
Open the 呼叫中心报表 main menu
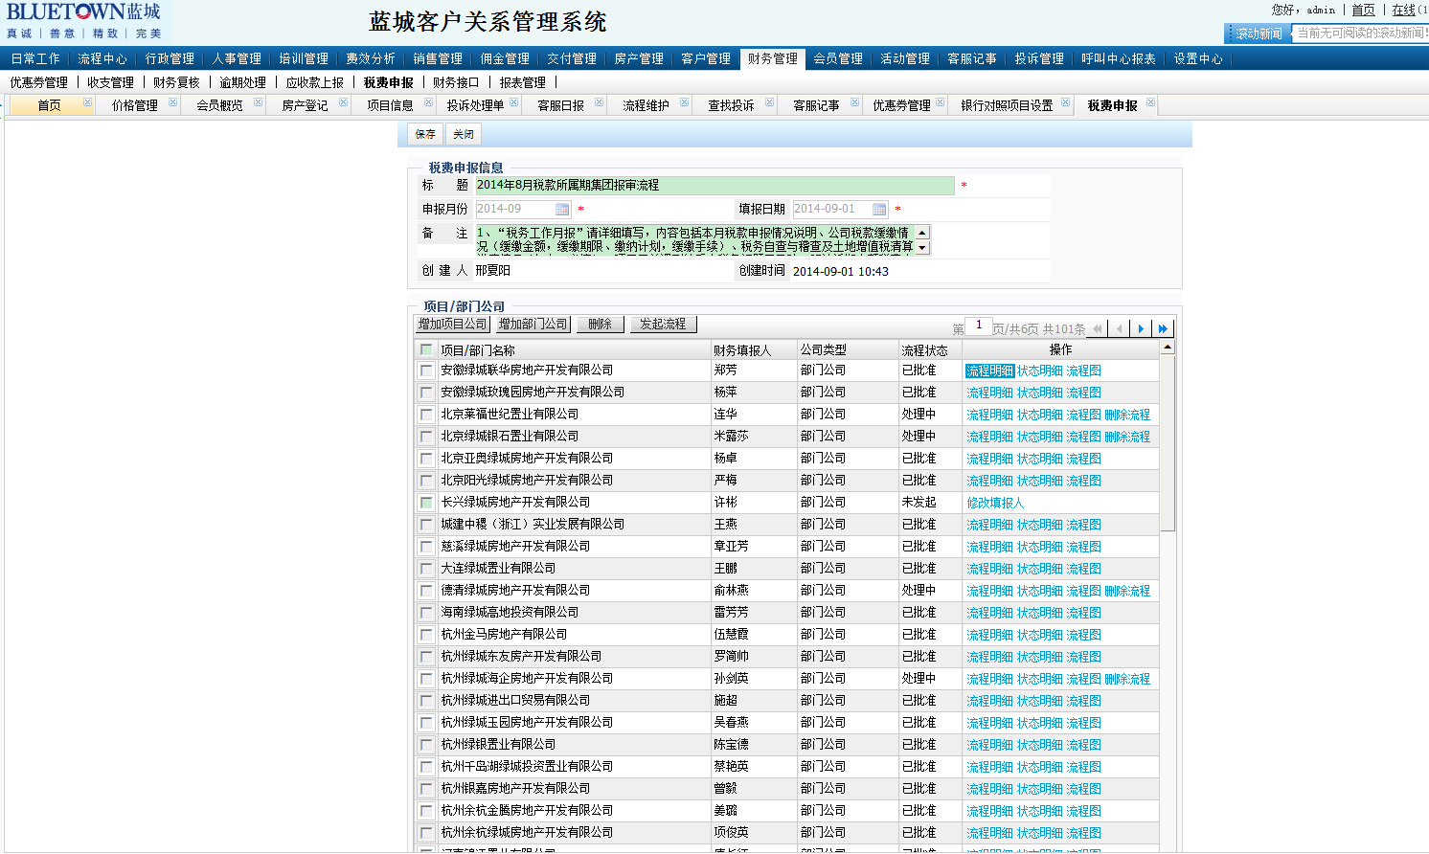[x=1119, y=58]
